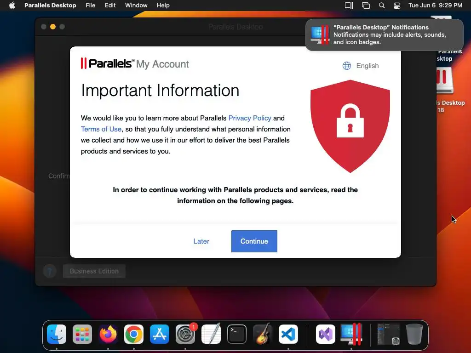Click the help question mark button
This screenshot has height=353, width=471.
click(50, 271)
